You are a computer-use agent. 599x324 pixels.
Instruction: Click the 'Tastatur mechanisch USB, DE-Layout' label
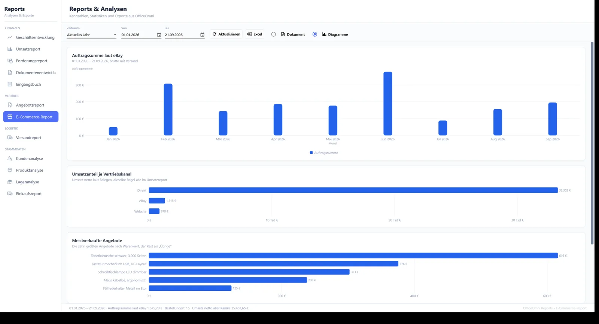[119, 264]
